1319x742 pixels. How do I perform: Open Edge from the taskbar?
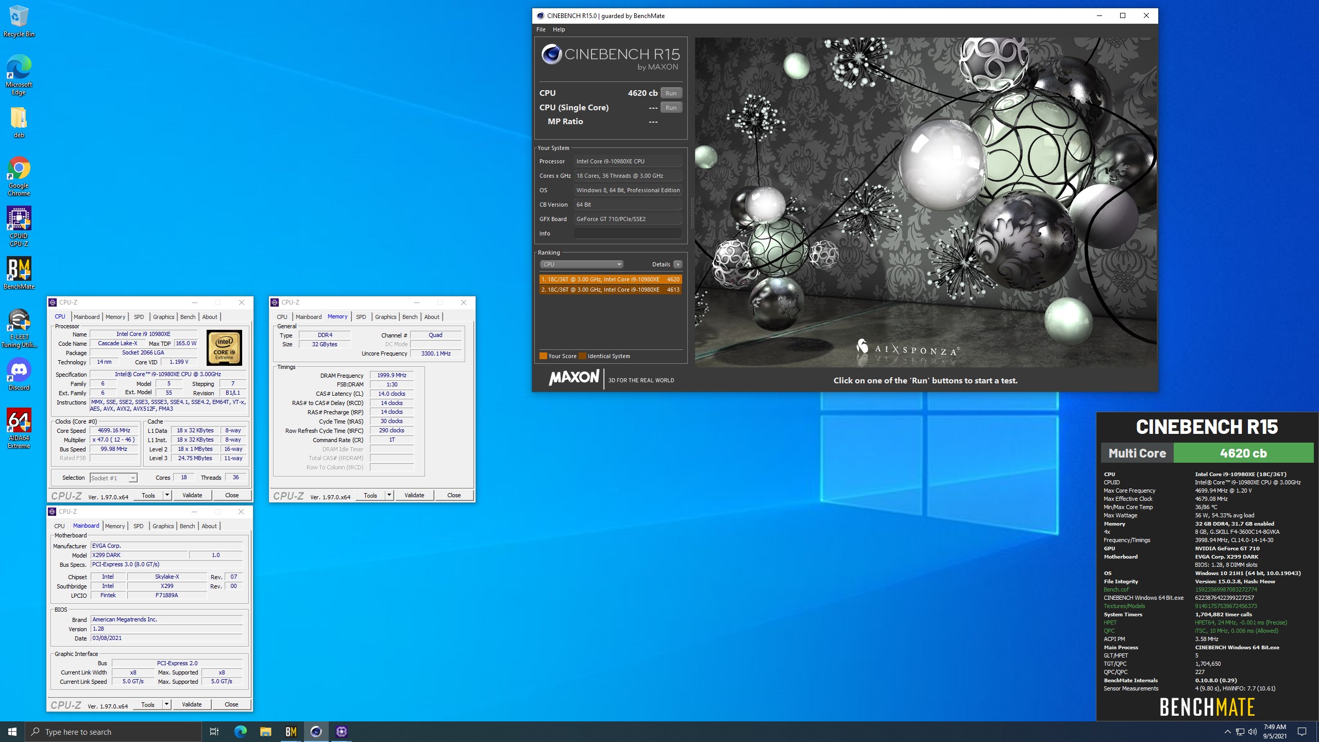[x=241, y=732]
